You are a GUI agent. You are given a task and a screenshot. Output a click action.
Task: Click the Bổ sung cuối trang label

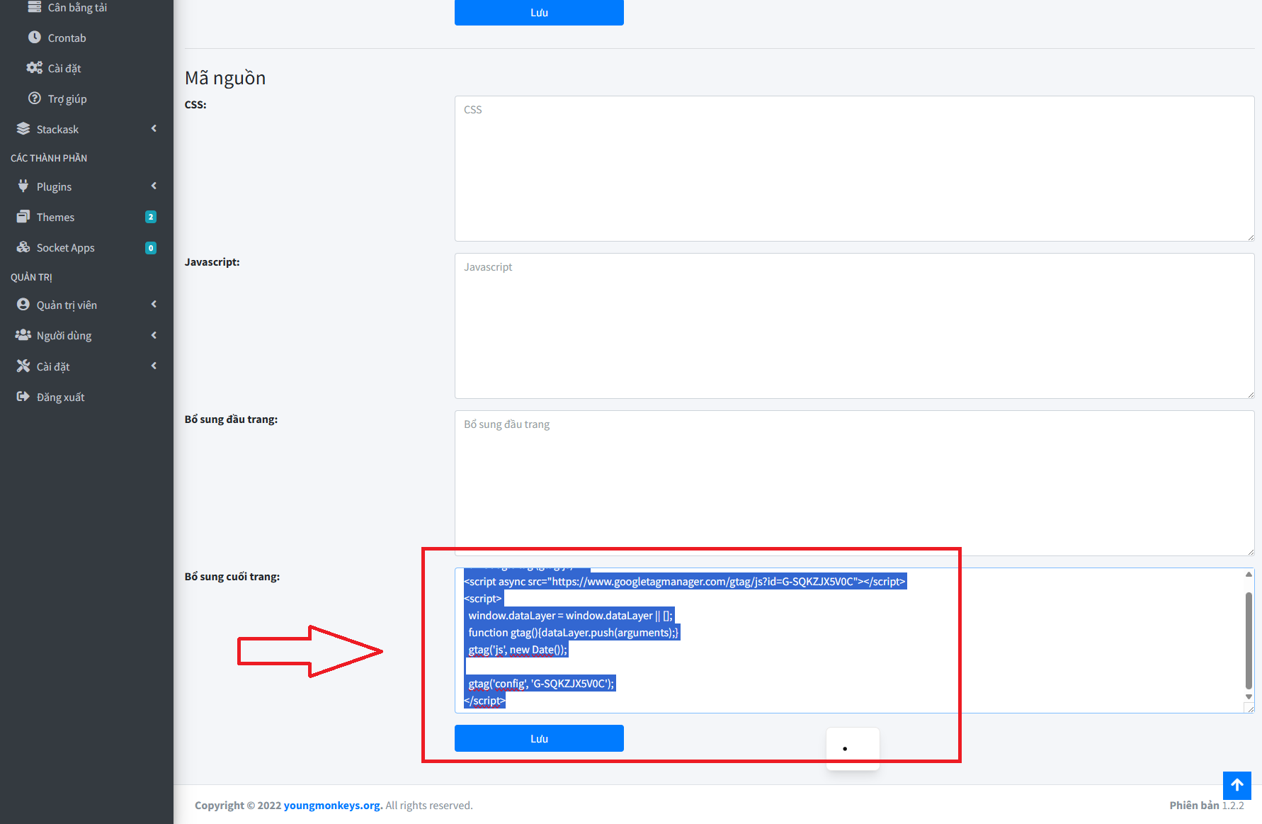[x=232, y=577]
